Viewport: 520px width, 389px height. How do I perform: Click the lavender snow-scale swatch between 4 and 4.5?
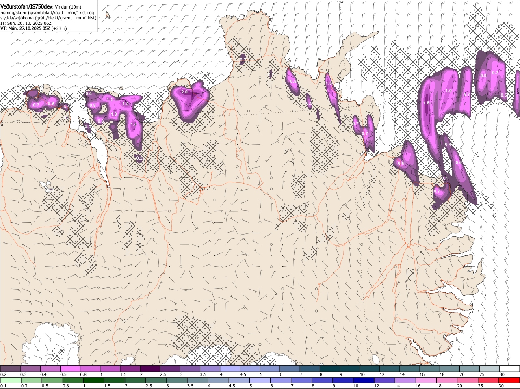(x=230, y=369)
